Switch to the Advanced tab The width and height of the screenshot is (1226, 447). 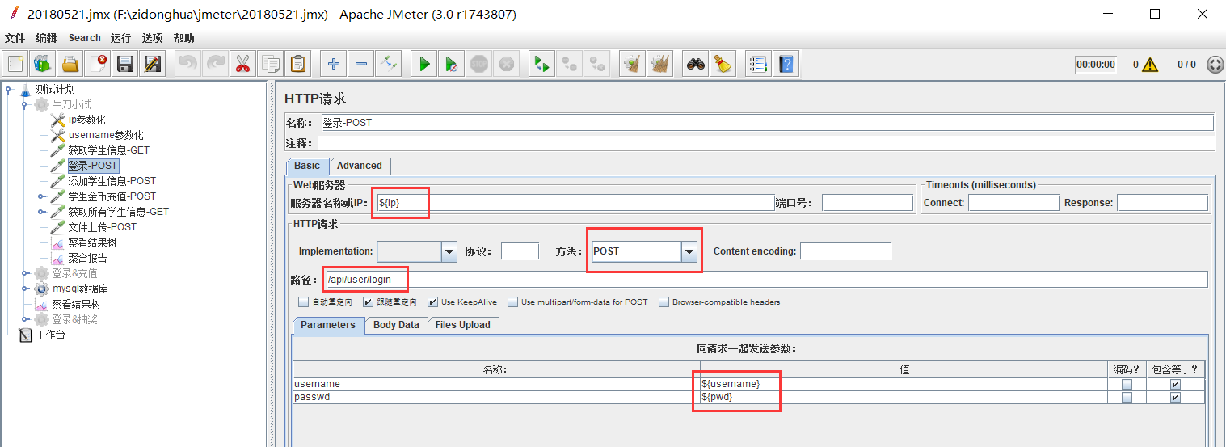360,166
